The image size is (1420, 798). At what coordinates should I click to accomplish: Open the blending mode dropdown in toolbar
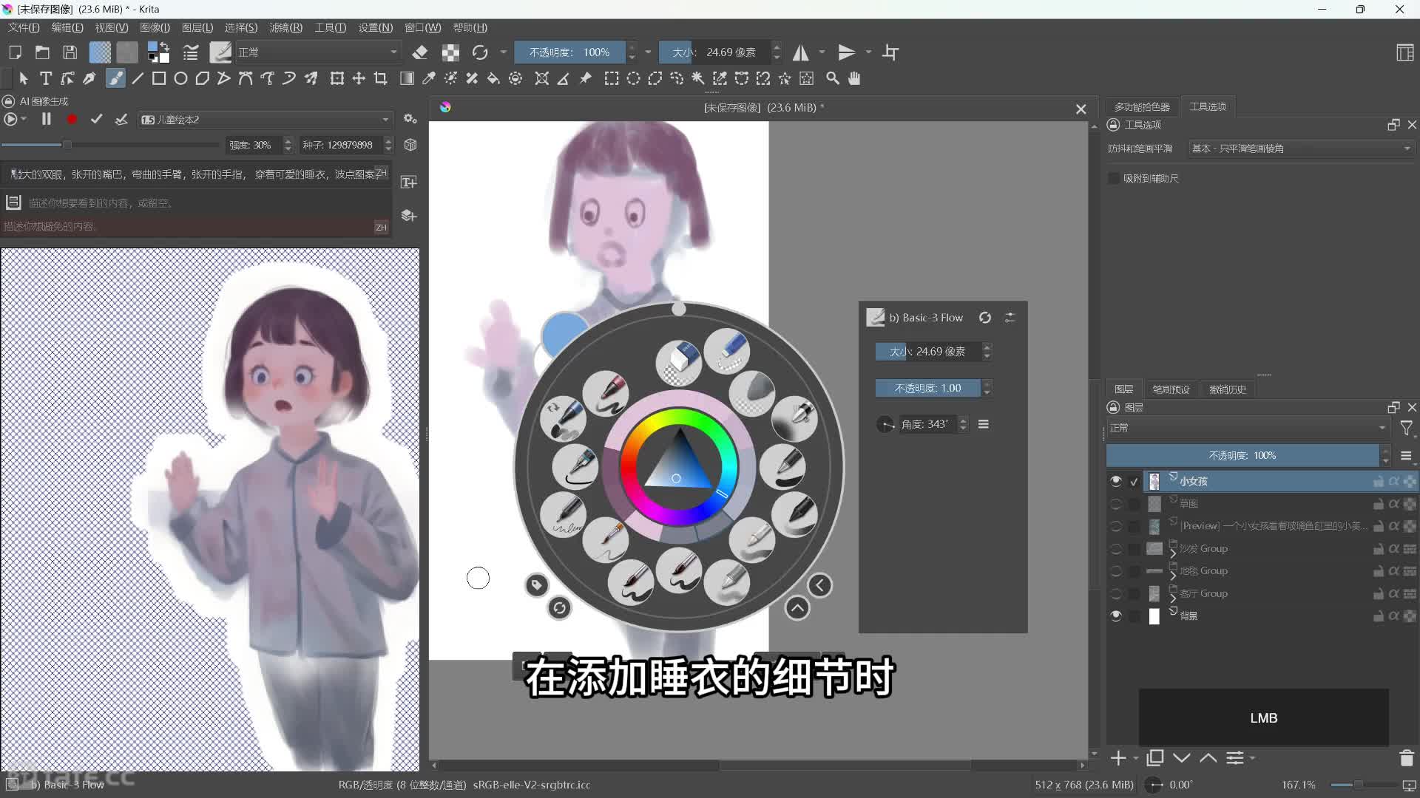point(317,52)
